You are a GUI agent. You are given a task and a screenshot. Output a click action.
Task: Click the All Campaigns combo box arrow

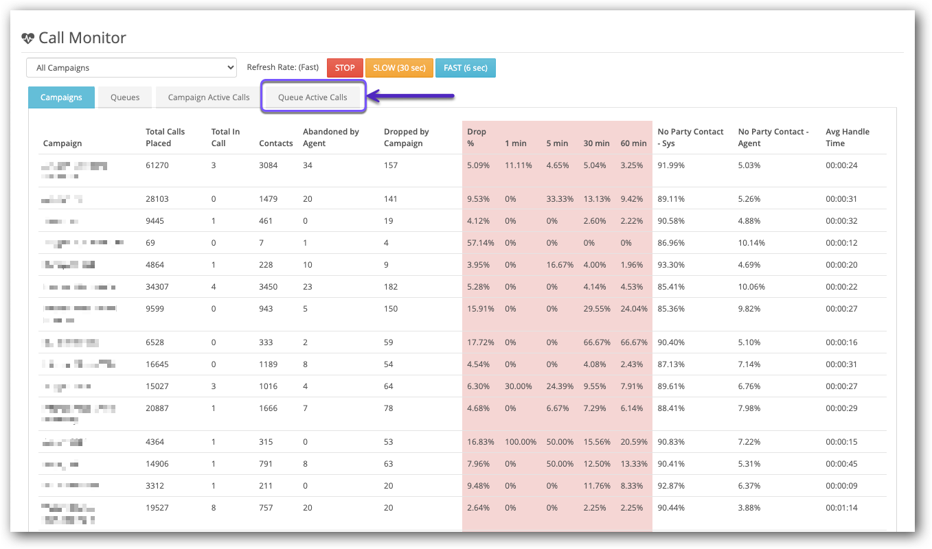pos(229,67)
